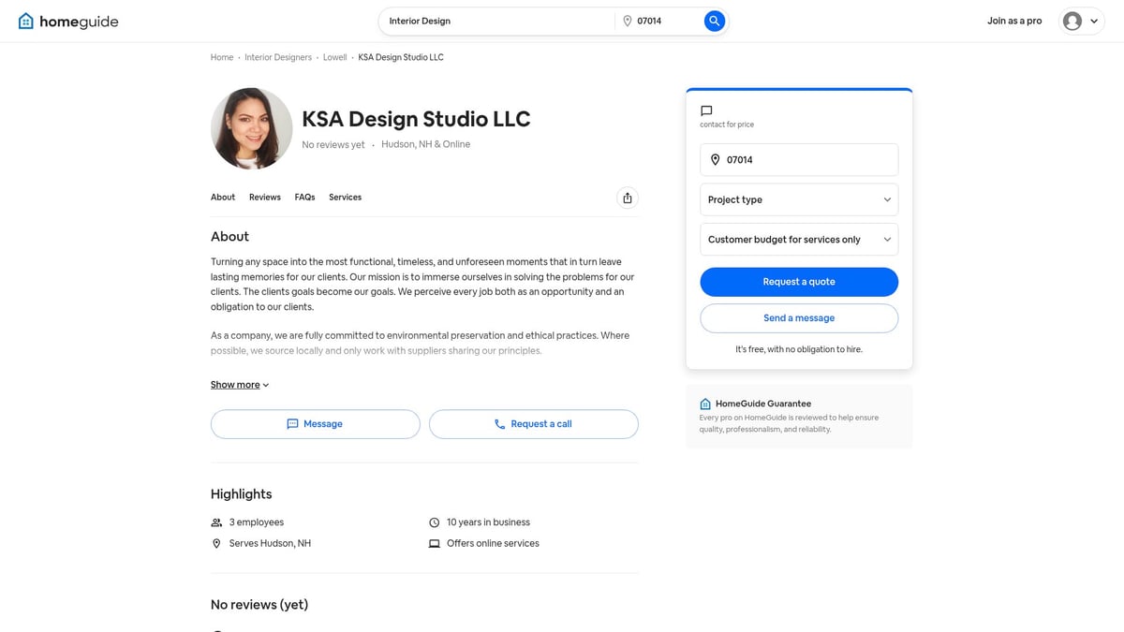This screenshot has height=632, width=1124.
Task: Click the Request a quote button
Action: (799, 282)
